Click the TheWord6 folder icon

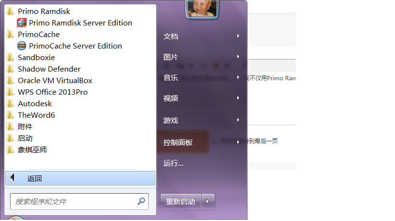(x=10, y=115)
